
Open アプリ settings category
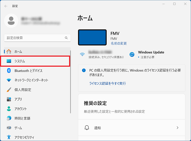point(37,99)
